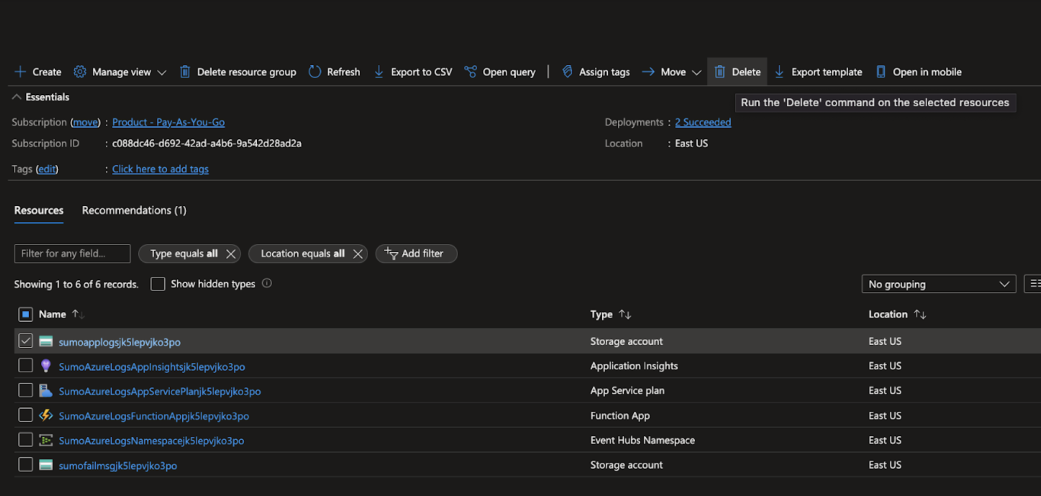
Task: Click the Product - Pay-As-You-Go subscription link
Action: 168,121
